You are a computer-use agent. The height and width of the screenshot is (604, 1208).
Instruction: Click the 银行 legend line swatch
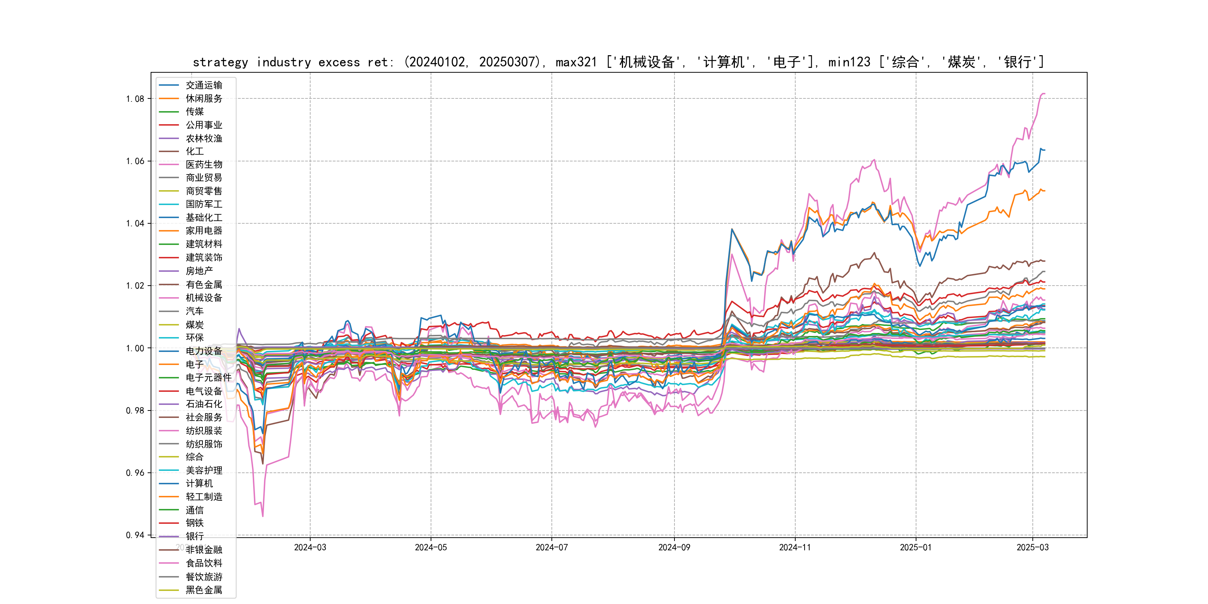tap(169, 537)
